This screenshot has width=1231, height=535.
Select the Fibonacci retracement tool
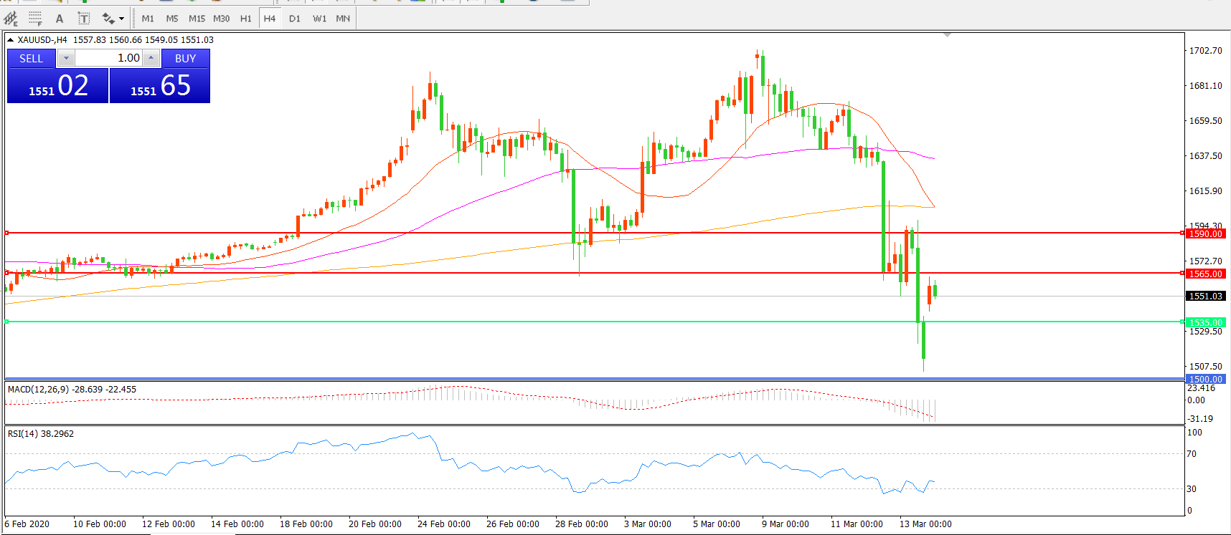(x=35, y=18)
